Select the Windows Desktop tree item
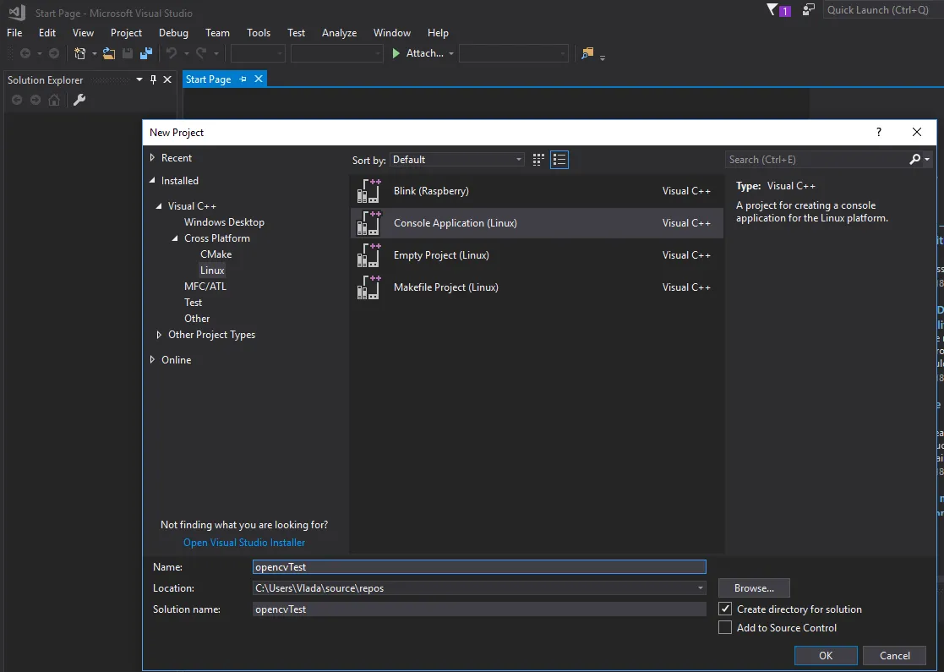 pyautogui.click(x=224, y=222)
